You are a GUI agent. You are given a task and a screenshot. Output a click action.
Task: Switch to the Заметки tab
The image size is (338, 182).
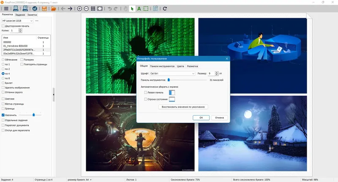pos(32,15)
